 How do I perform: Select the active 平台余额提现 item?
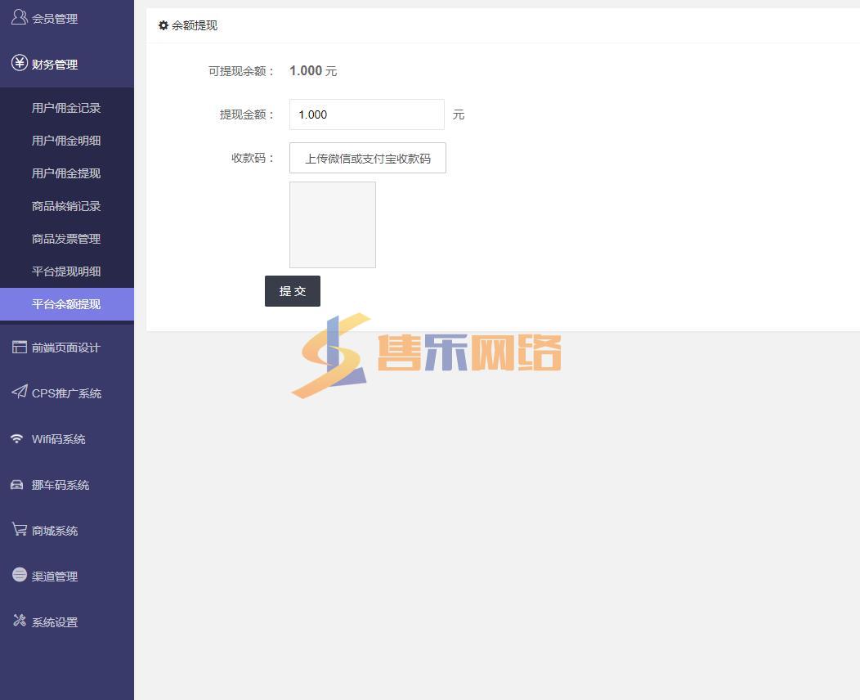pos(67,304)
